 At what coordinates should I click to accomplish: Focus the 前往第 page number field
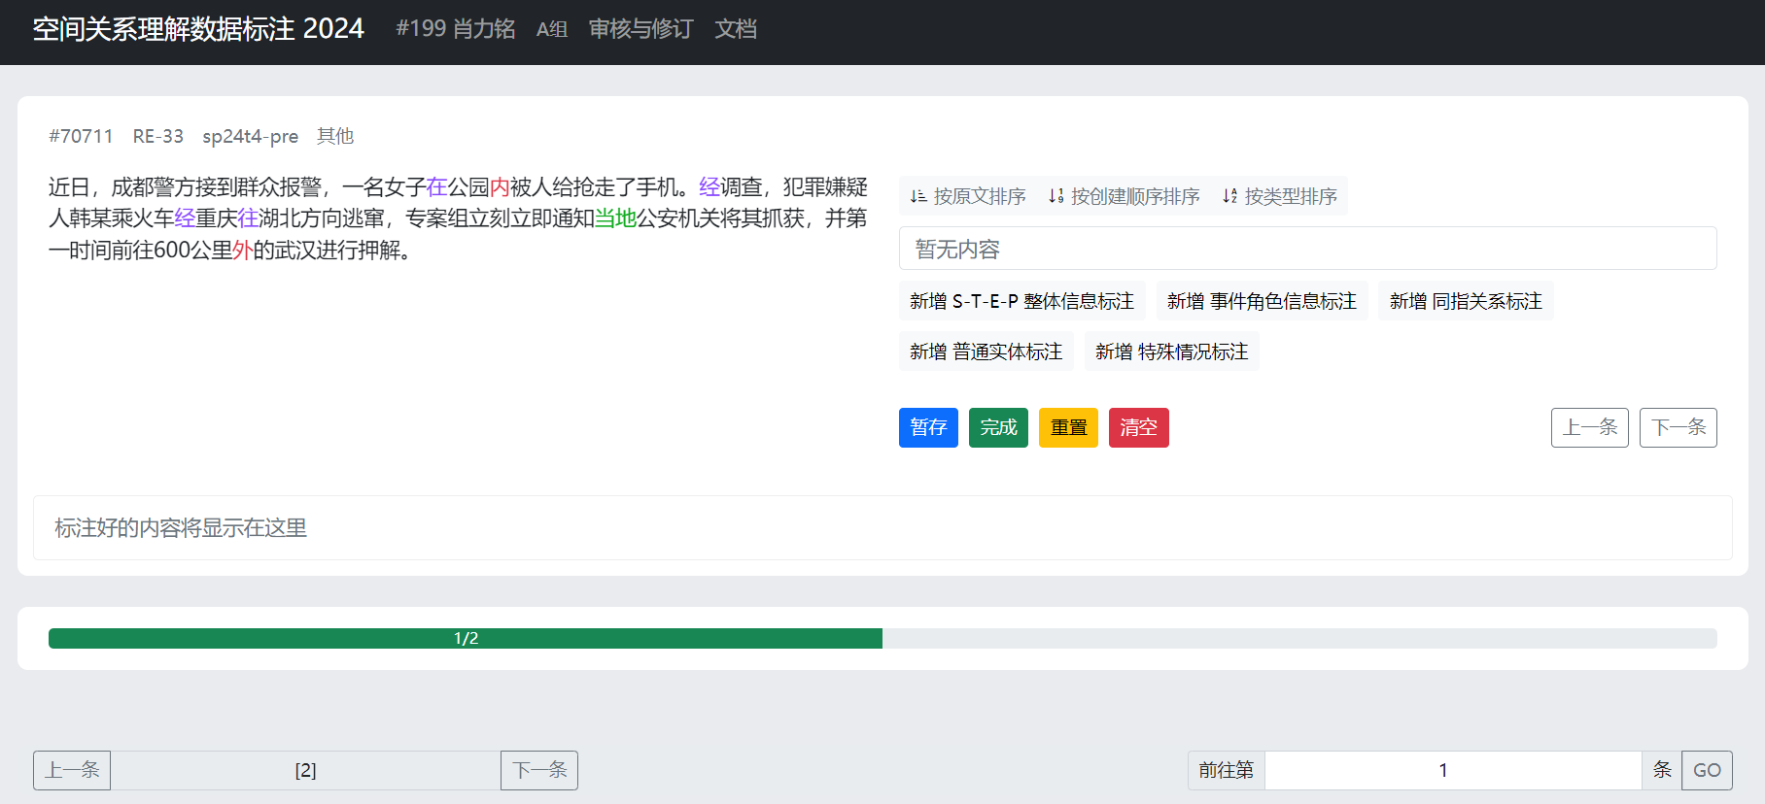(x=1453, y=770)
